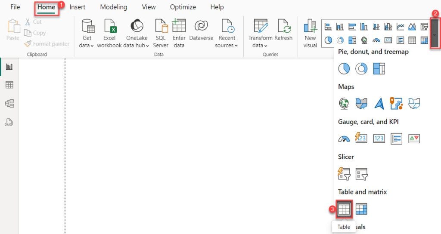
Task: Choose the Azure map arrow icon under Maps
Action: click(379, 103)
